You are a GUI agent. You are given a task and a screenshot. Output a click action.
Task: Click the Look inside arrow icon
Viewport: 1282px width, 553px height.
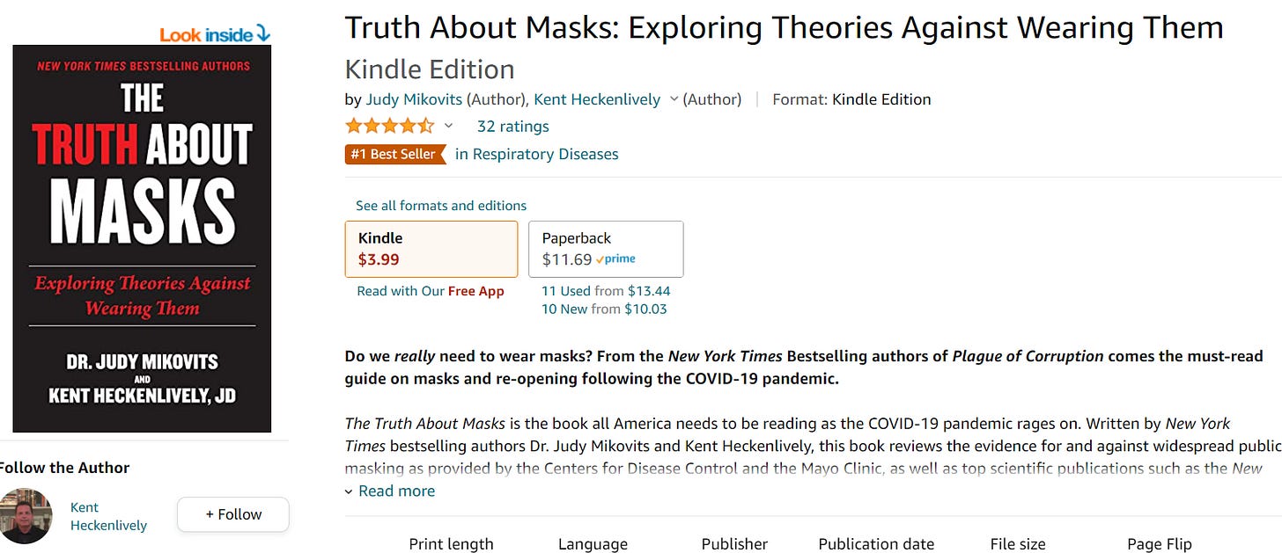point(262,34)
